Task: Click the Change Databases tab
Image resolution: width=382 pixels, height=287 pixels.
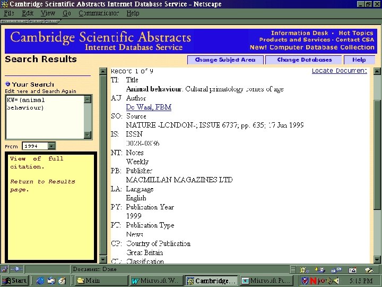Action: [x=305, y=60]
